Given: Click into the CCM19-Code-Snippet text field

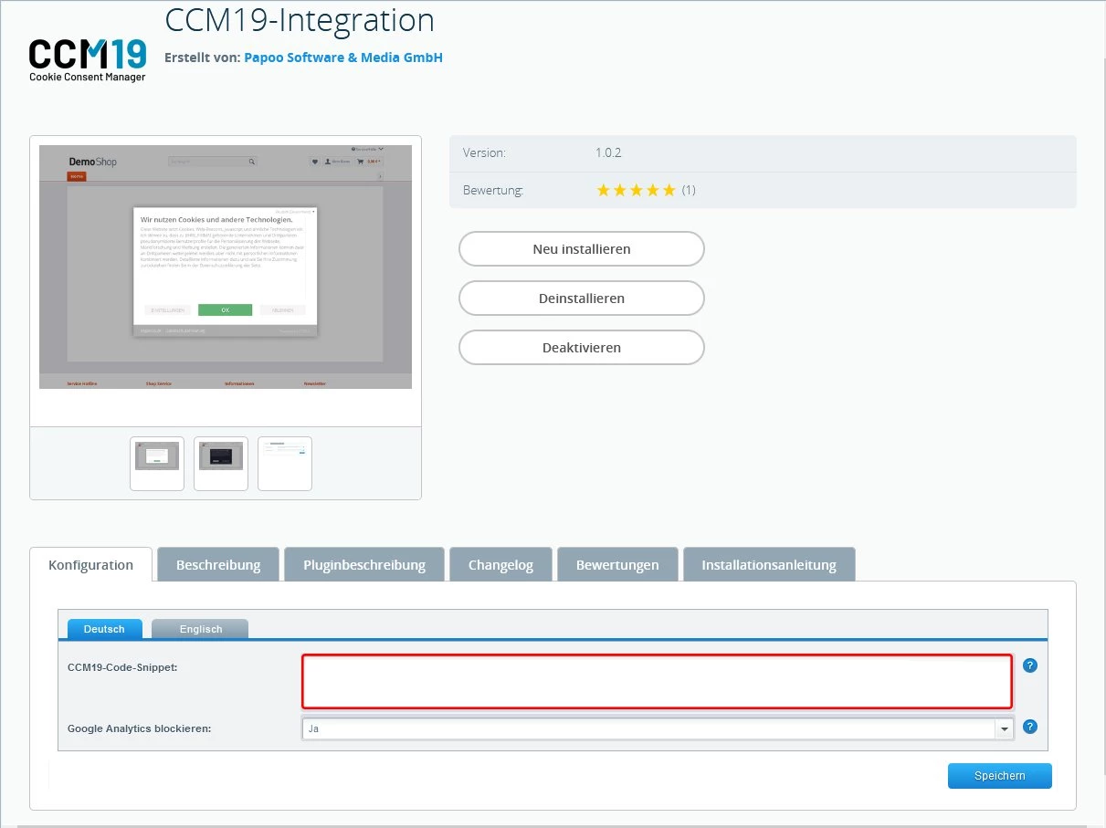Looking at the screenshot, I should (x=657, y=681).
